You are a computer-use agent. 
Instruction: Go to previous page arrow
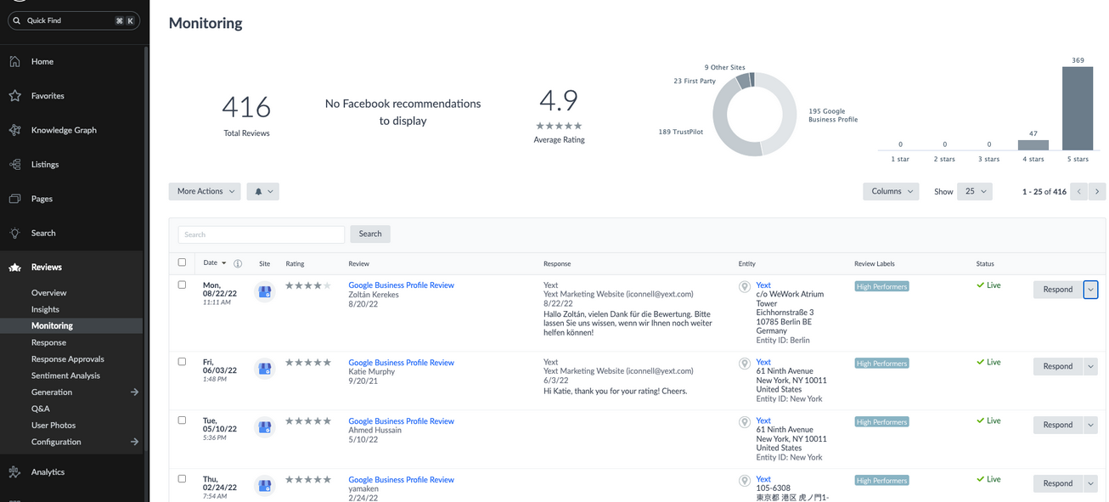[x=1079, y=191]
